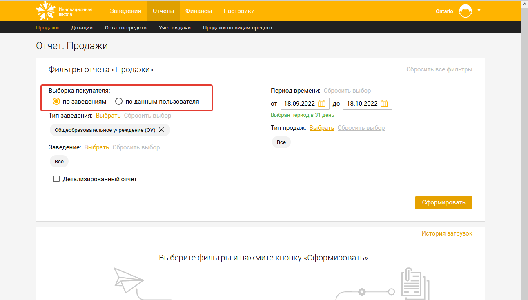
Task: Click the Инновационная школа snowflake logo
Action: click(x=45, y=11)
